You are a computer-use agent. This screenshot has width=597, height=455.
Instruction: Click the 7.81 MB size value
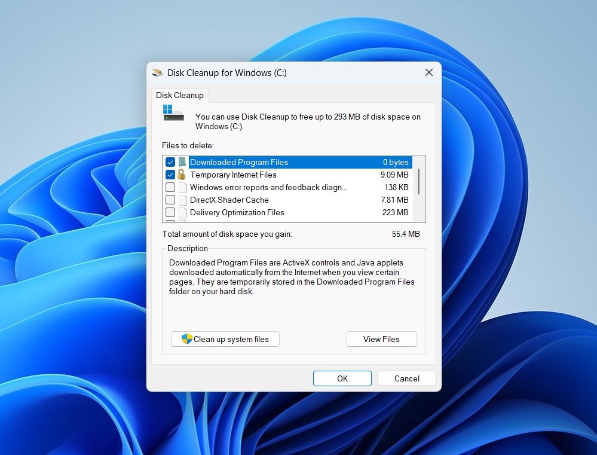(x=394, y=200)
